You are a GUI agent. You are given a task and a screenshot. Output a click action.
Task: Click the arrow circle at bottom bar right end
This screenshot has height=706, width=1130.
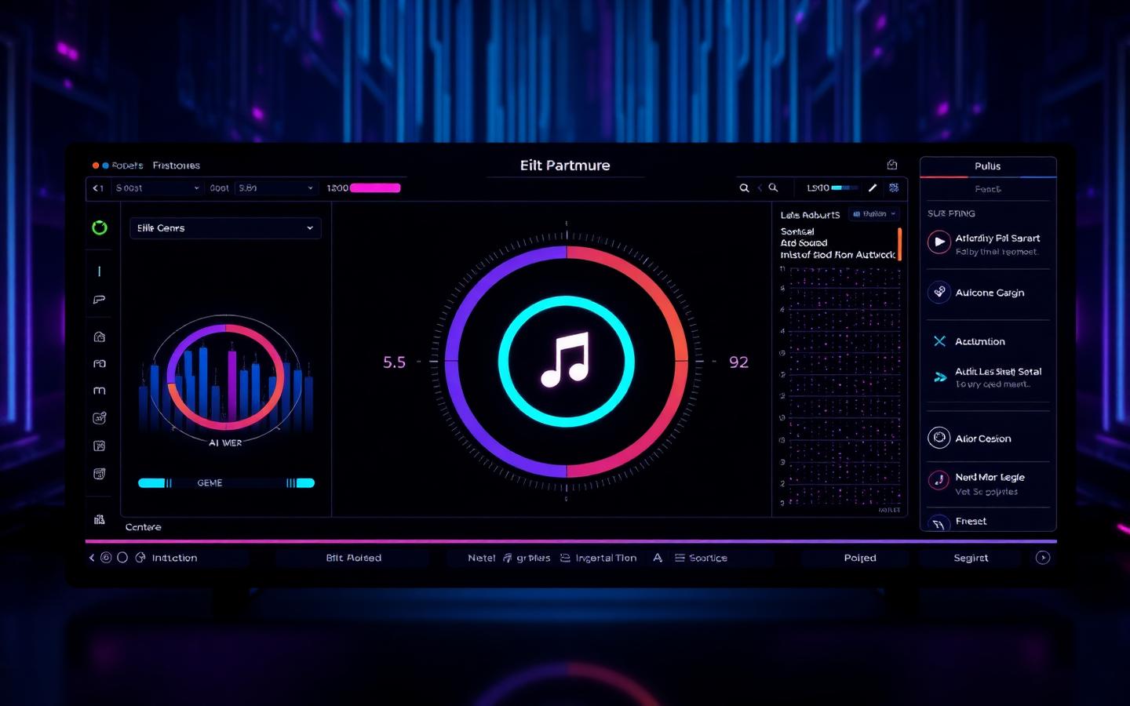pos(1043,558)
